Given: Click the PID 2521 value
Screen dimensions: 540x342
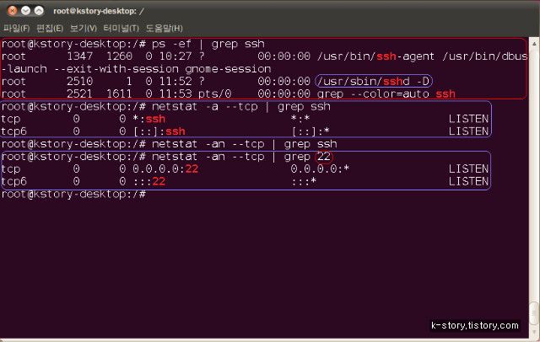Looking at the screenshot, I should point(79,94).
